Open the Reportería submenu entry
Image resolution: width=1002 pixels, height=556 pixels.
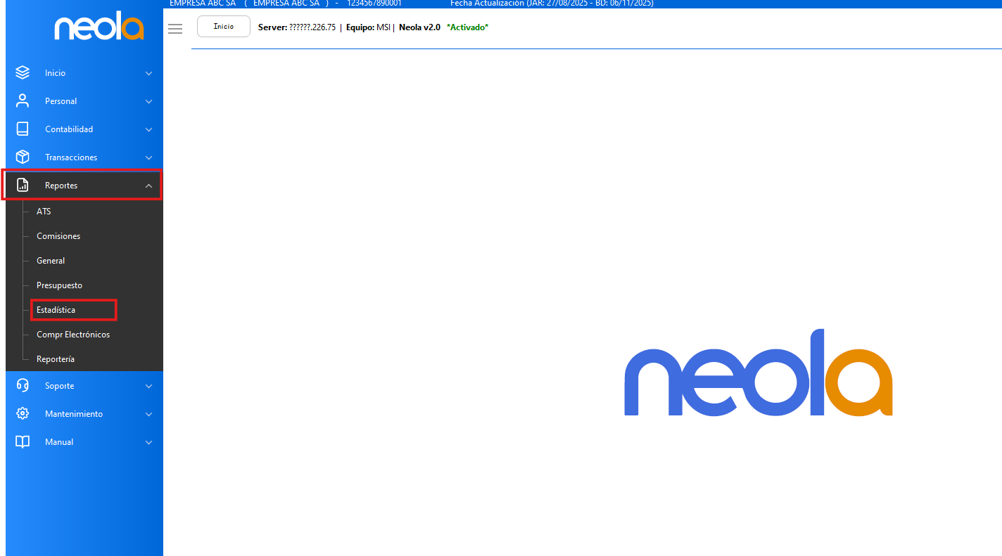pyautogui.click(x=56, y=359)
